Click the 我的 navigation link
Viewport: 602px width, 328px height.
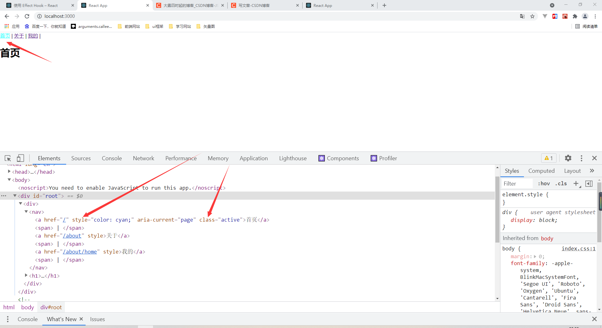[x=33, y=36]
